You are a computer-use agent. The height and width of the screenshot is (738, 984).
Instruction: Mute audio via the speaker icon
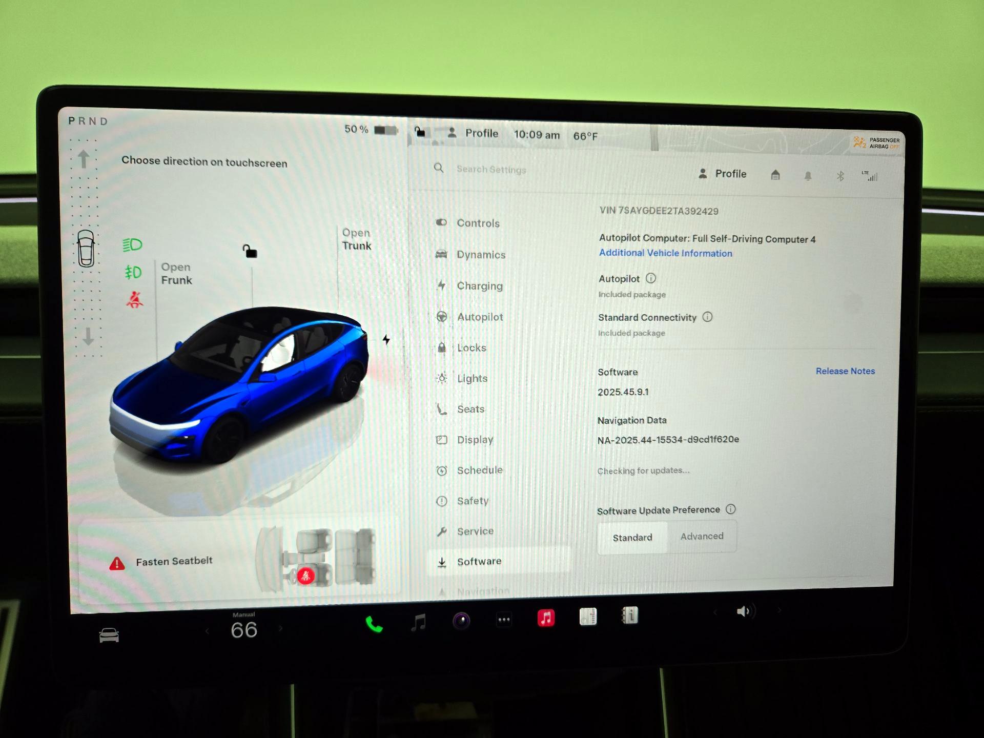[x=745, y=611]
